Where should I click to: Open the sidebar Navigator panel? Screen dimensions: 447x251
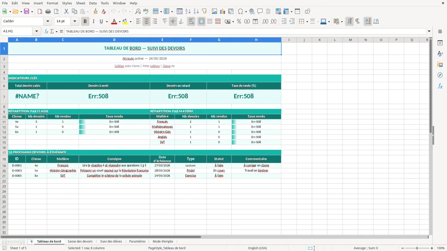[x=440, y=75]
